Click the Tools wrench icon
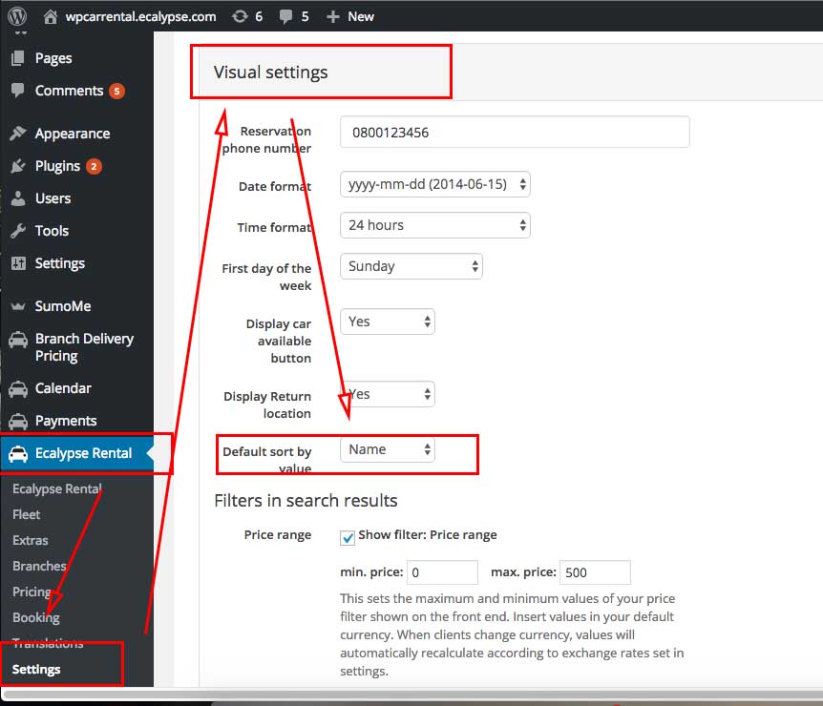Image resolution: width=823 pixels, height=706 pixels. pyautogui.click(x=18, y=231)
